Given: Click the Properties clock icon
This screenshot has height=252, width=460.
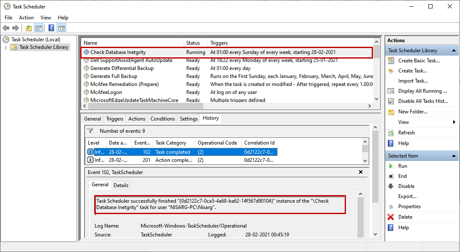Looking at the screenshot, I should 391,206.
